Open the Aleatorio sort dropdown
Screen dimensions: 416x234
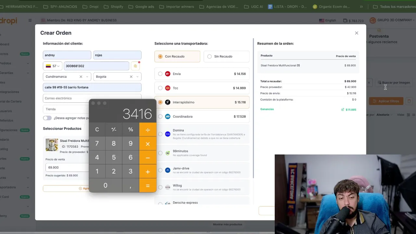click(384, 115)
